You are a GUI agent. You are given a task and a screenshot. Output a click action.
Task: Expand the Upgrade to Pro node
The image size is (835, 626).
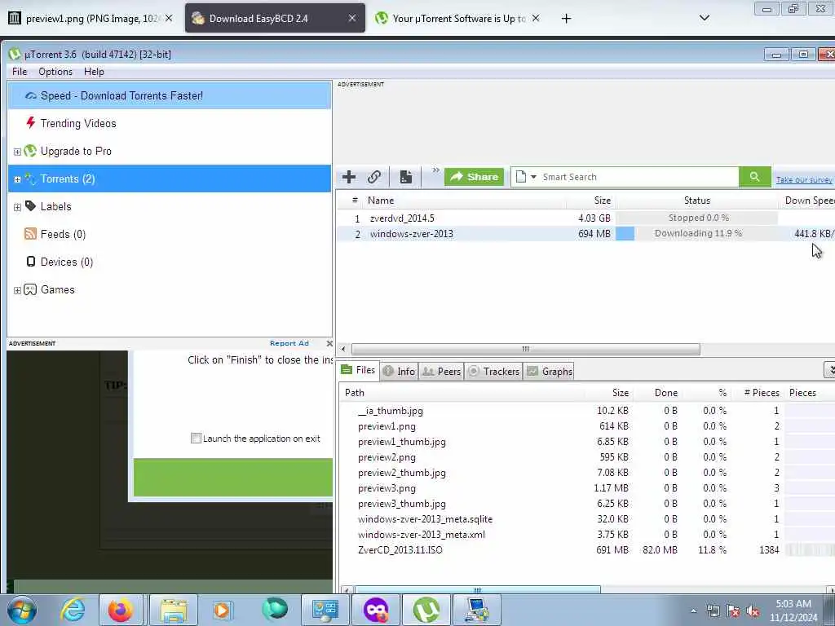click(x=17, y=152)
